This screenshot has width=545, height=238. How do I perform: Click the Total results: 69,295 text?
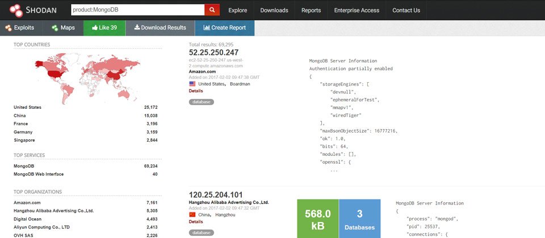(x=211, y=44)
